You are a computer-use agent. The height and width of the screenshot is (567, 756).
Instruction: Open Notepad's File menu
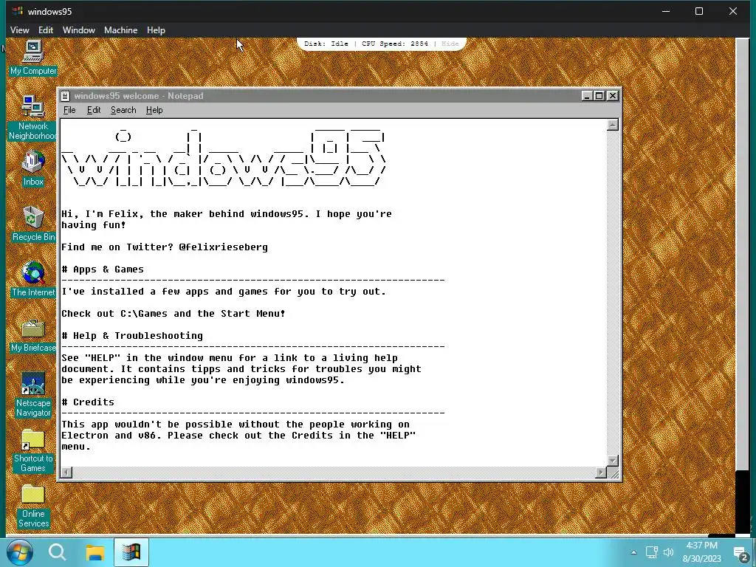coord(69,110)
